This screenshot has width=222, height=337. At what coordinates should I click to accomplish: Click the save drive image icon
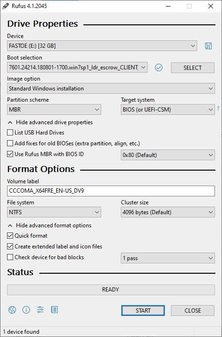pos(208,46)
